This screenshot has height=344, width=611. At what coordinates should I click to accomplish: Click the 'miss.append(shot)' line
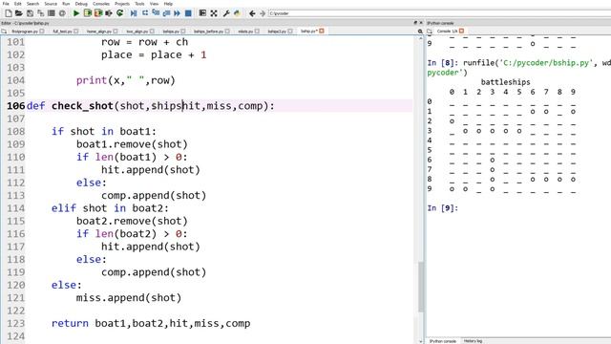(129, 298)
